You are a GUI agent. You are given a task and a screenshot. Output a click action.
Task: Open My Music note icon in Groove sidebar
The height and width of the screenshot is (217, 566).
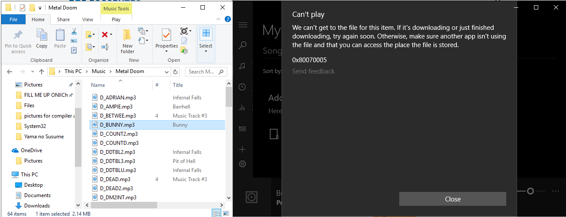pos(243,66)
